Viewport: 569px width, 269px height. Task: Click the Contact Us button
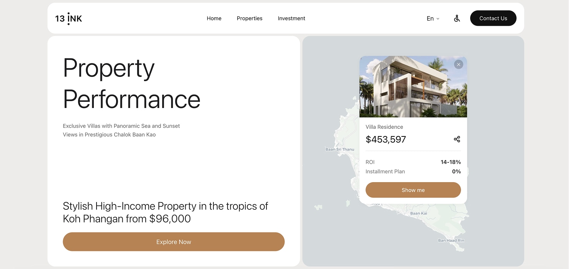(493, 18)
